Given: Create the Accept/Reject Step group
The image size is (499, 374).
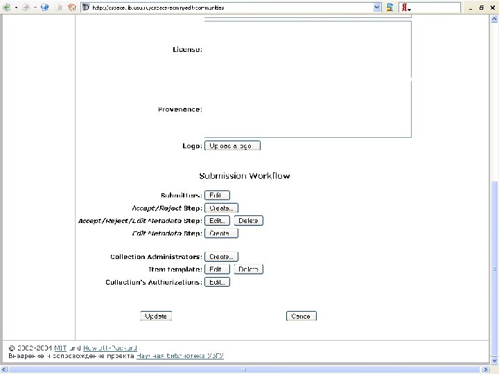Looking at the screenshot, I should click(221, 208).
